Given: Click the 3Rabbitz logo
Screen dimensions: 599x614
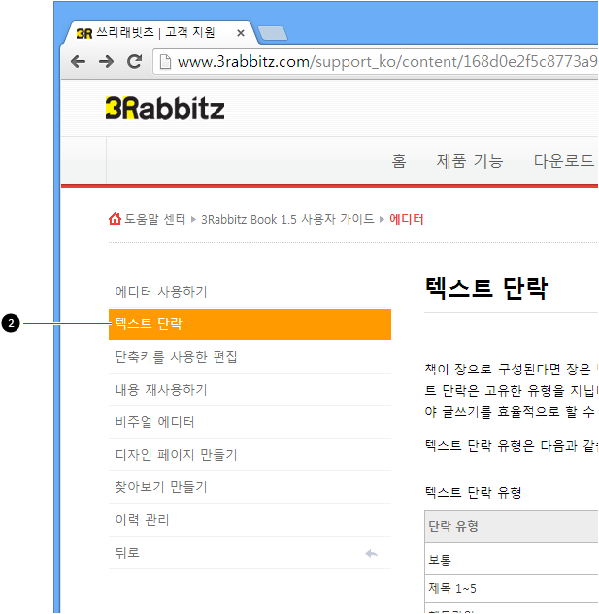Looking at the screenshot, I should (165, 108).
